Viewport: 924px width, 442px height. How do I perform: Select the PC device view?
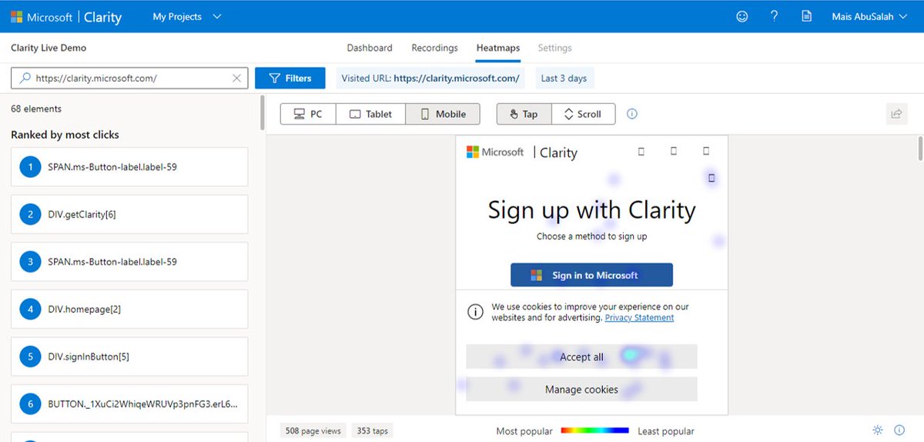(x=308, y=114)
